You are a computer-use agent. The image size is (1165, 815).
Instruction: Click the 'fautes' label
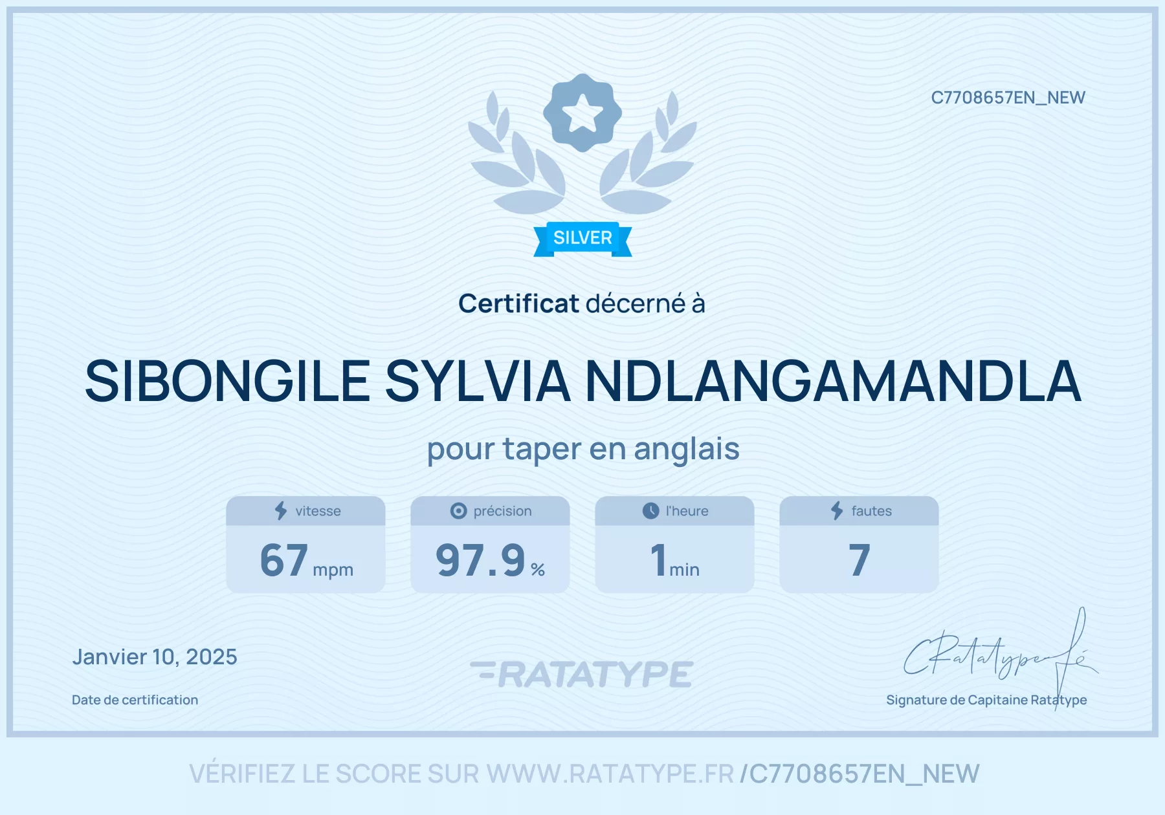click(871, 511)
